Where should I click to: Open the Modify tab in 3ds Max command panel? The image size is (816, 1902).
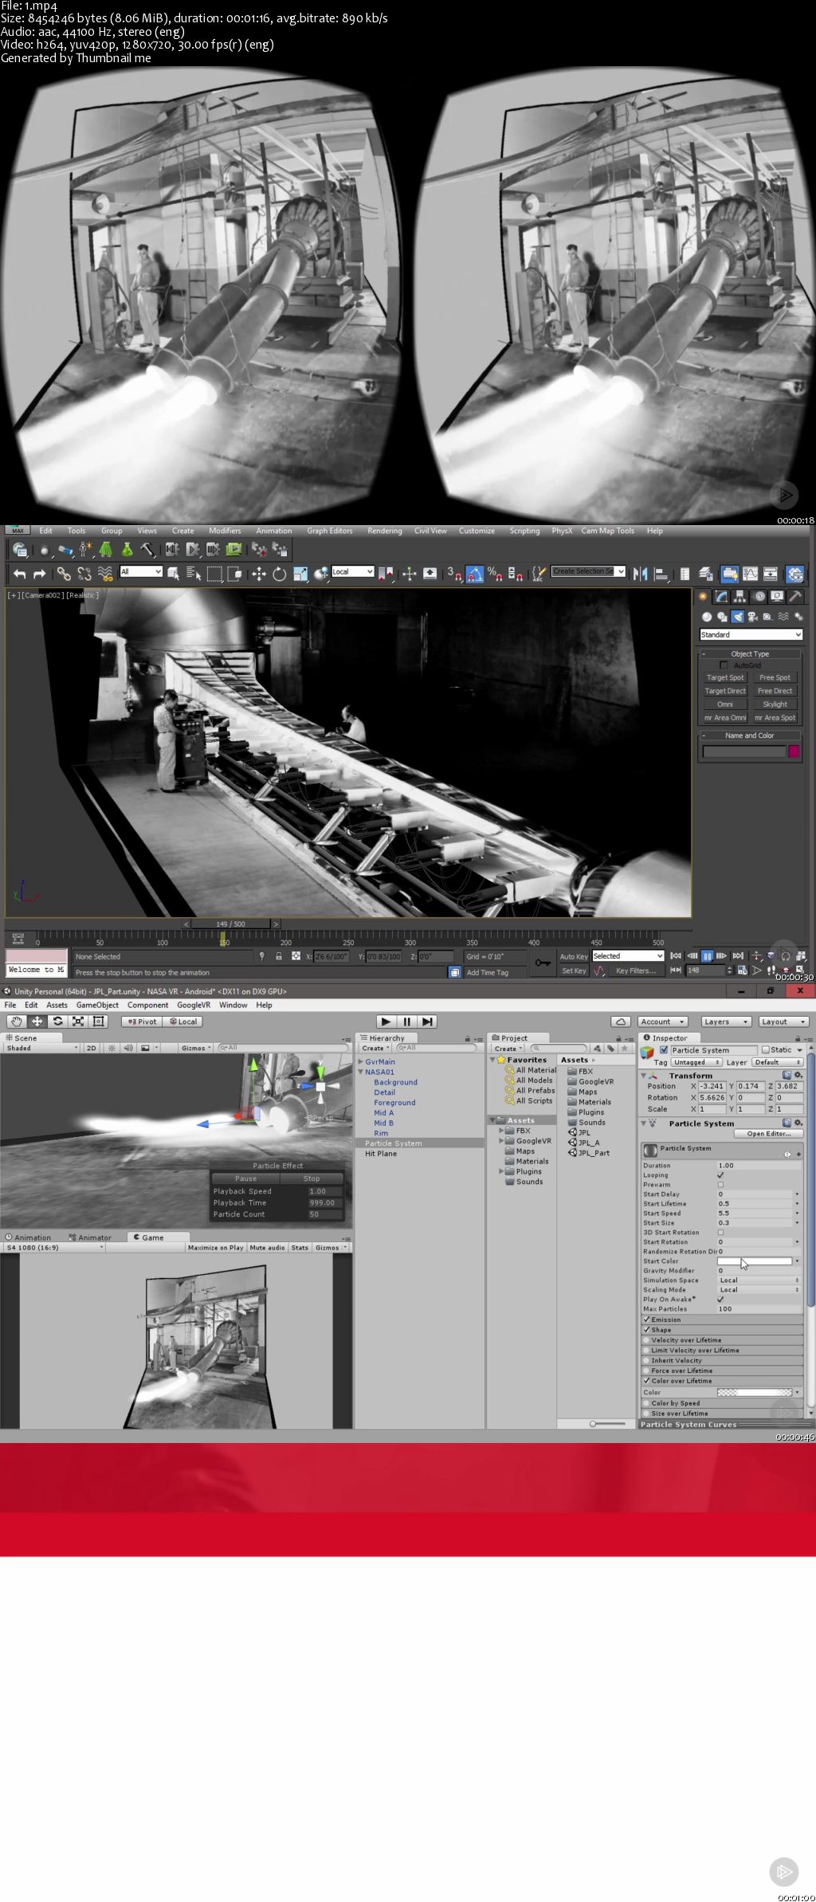721,596
